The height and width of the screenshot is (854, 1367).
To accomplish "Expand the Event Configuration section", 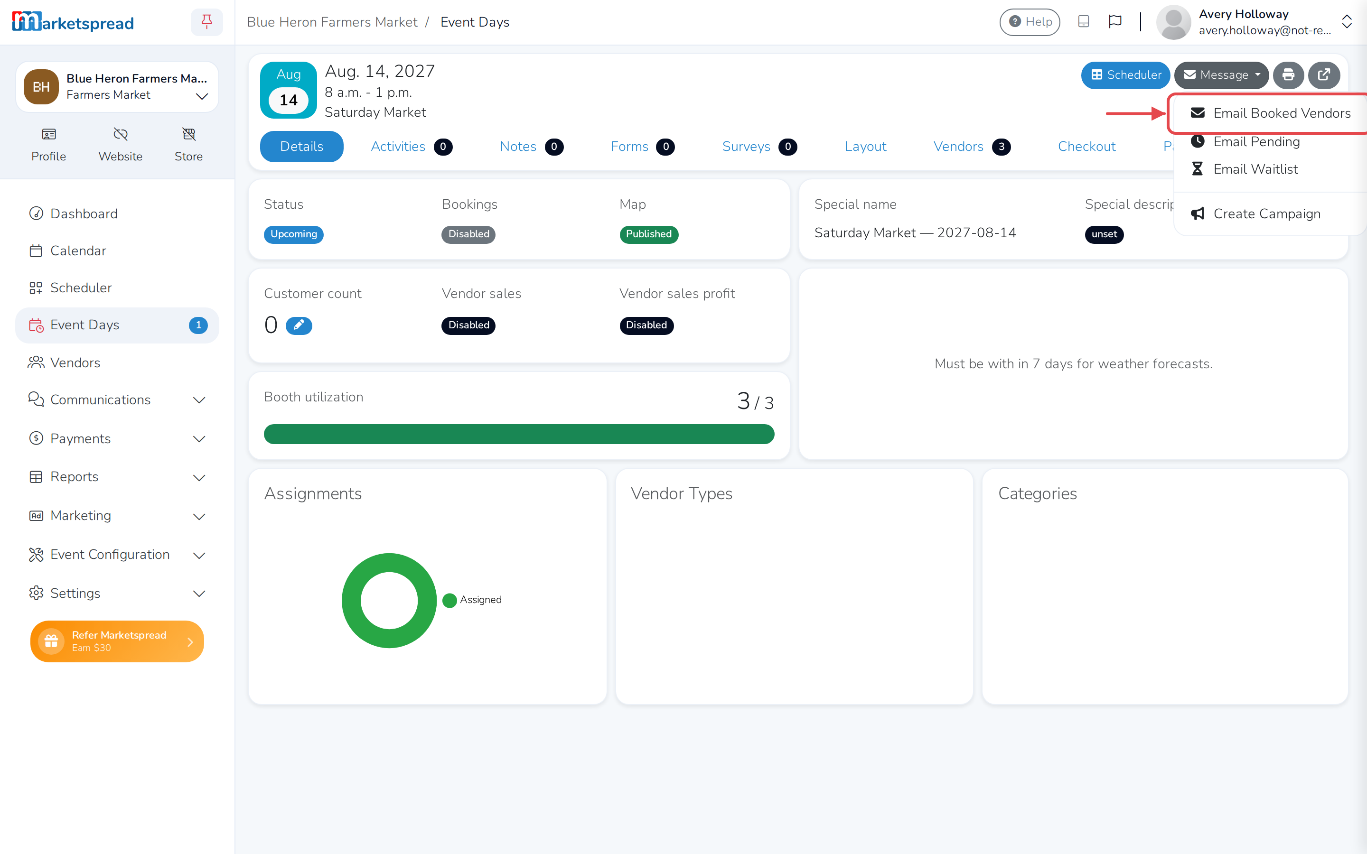I will (x=117, y=555).
